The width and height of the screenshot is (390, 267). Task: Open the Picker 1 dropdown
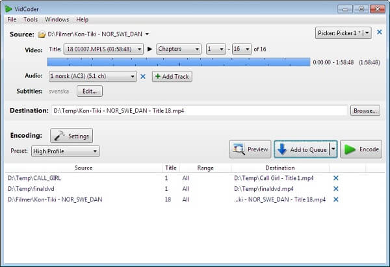tap(367, 33)
